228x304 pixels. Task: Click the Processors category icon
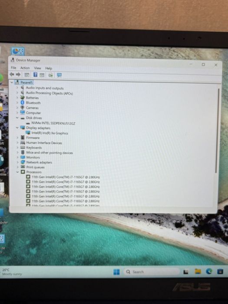23,172
